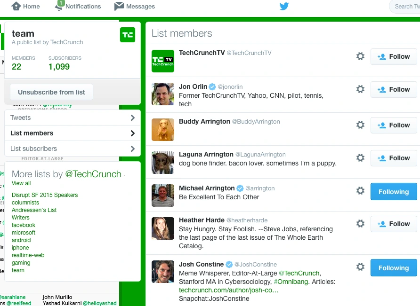This screenshot has height=306, width=420.
Task: Click Jon Orlin's verified badge
Action: tap(212, 86)
